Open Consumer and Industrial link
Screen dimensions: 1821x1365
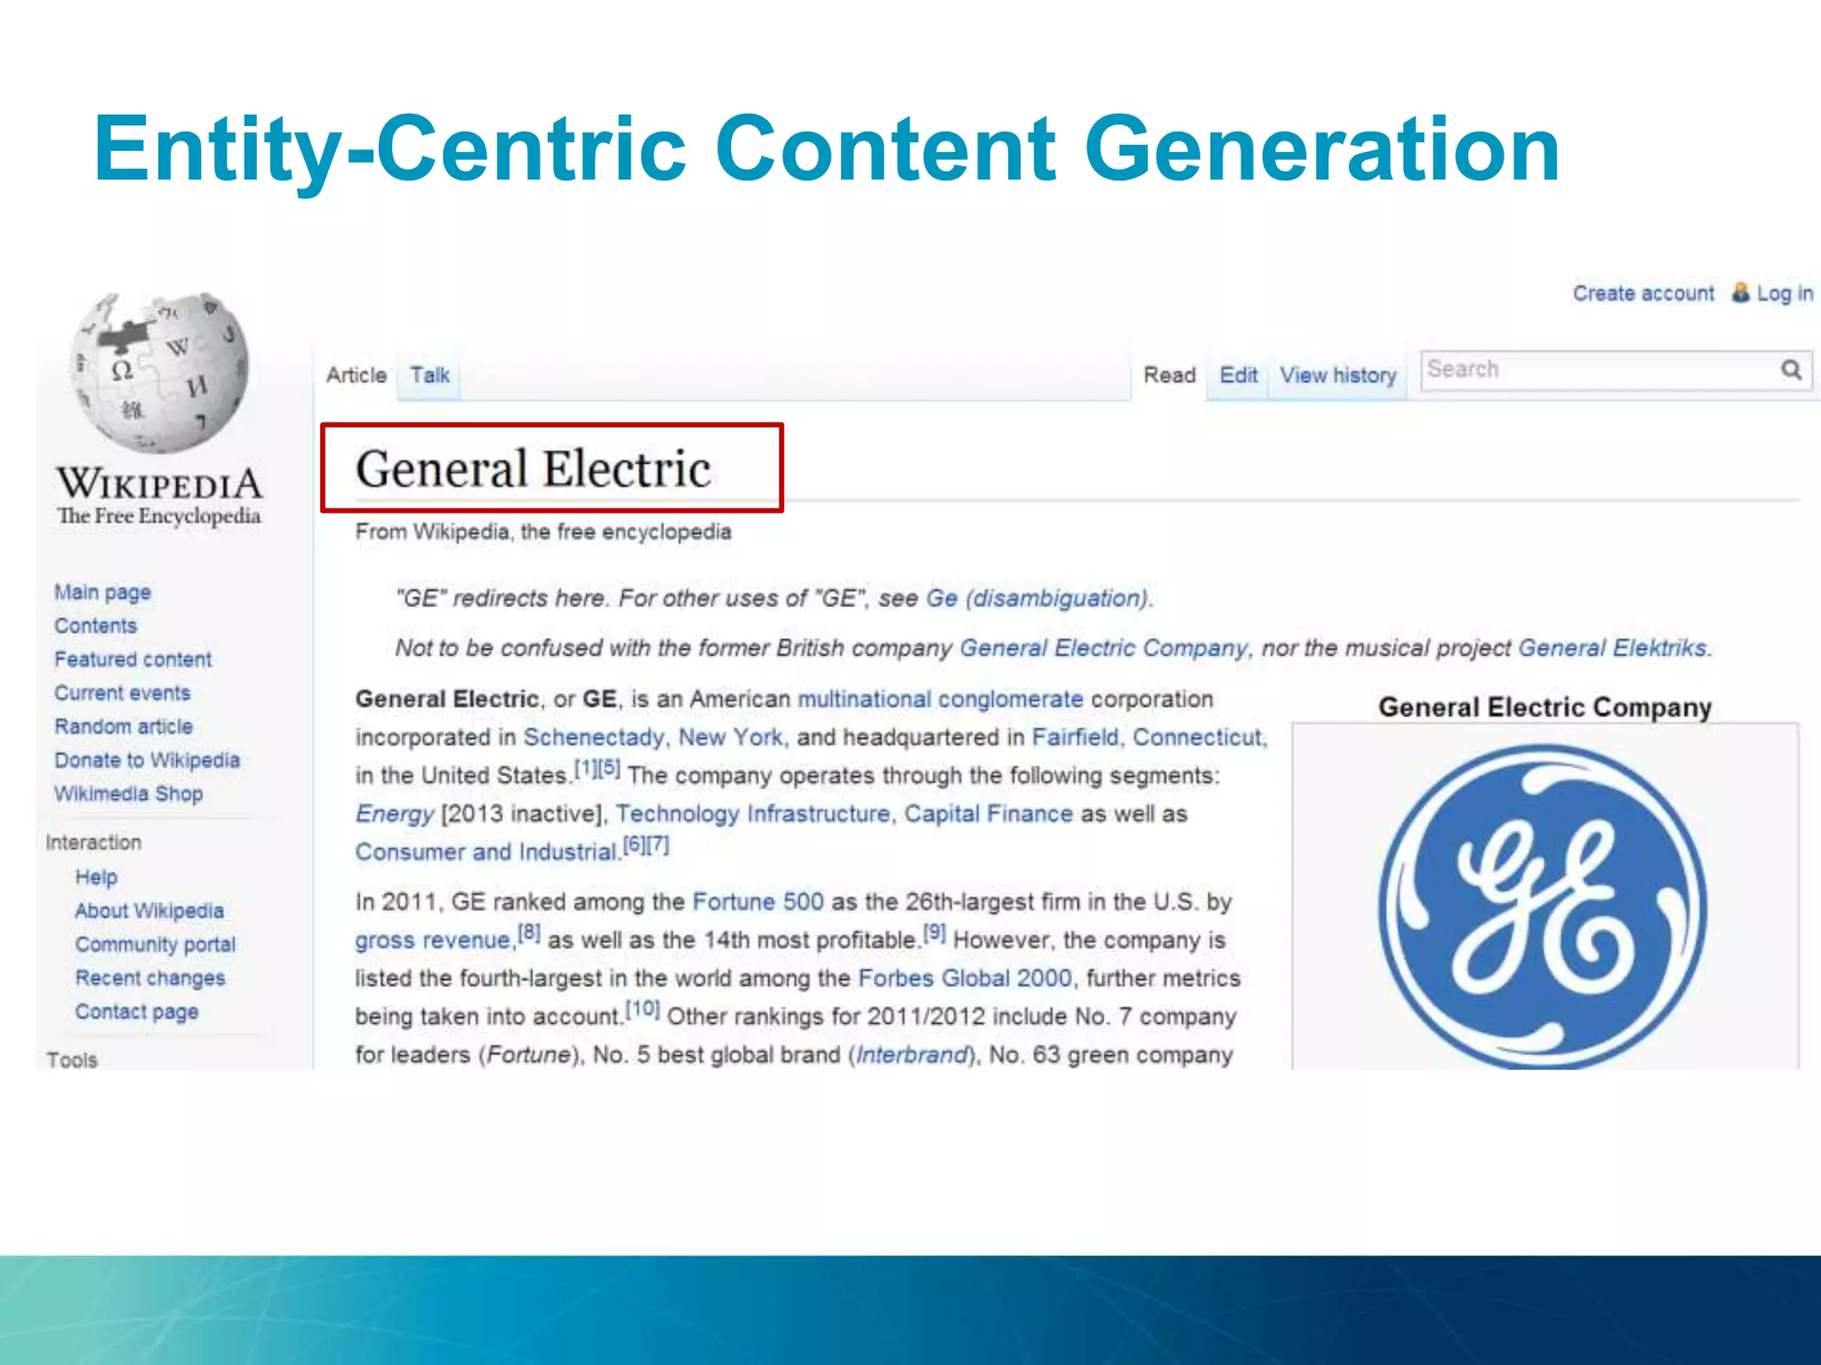[485, 852]
